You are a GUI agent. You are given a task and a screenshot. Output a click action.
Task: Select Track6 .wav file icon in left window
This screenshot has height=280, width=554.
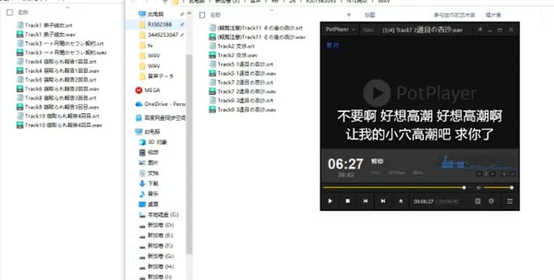click(20, 89)
